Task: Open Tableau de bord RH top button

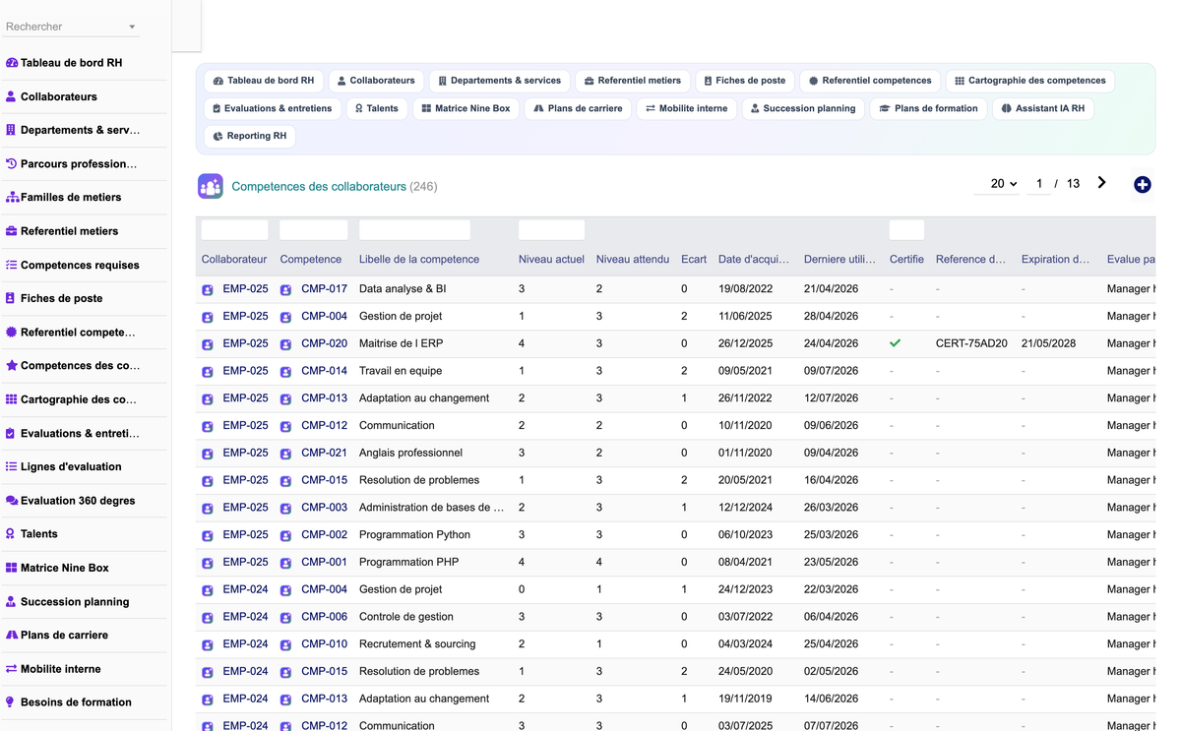Action: point(264,81)
